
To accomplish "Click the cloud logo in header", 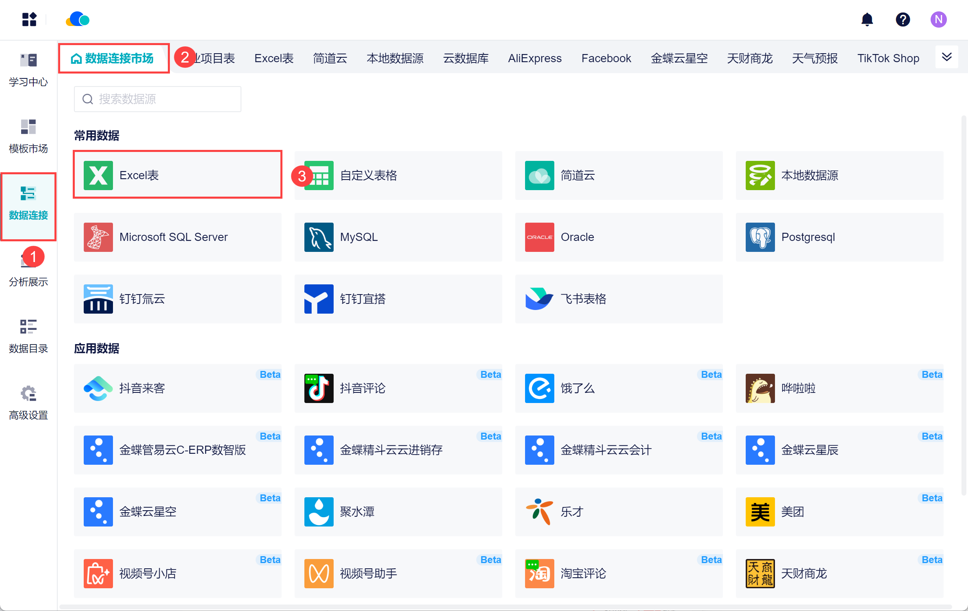I will [x=78, y=19].
